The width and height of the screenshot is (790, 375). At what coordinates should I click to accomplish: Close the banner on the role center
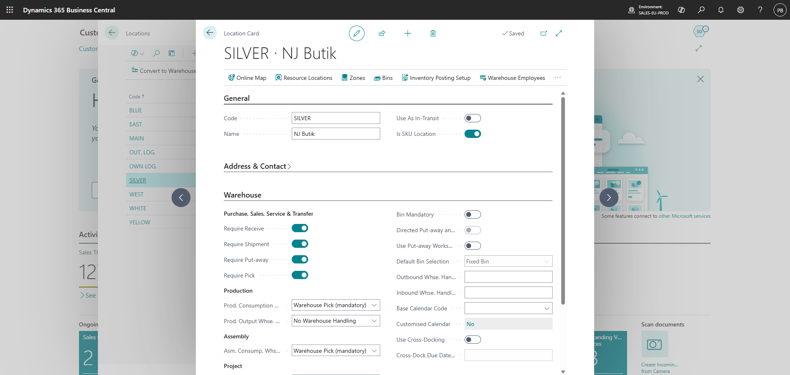[700, 79]
